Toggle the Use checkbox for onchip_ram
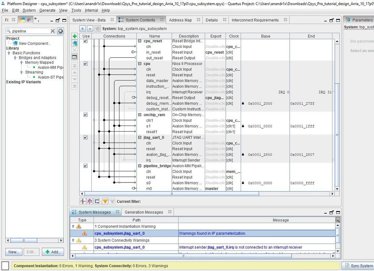This screenshot has height=271, width=374. (85, 115)
